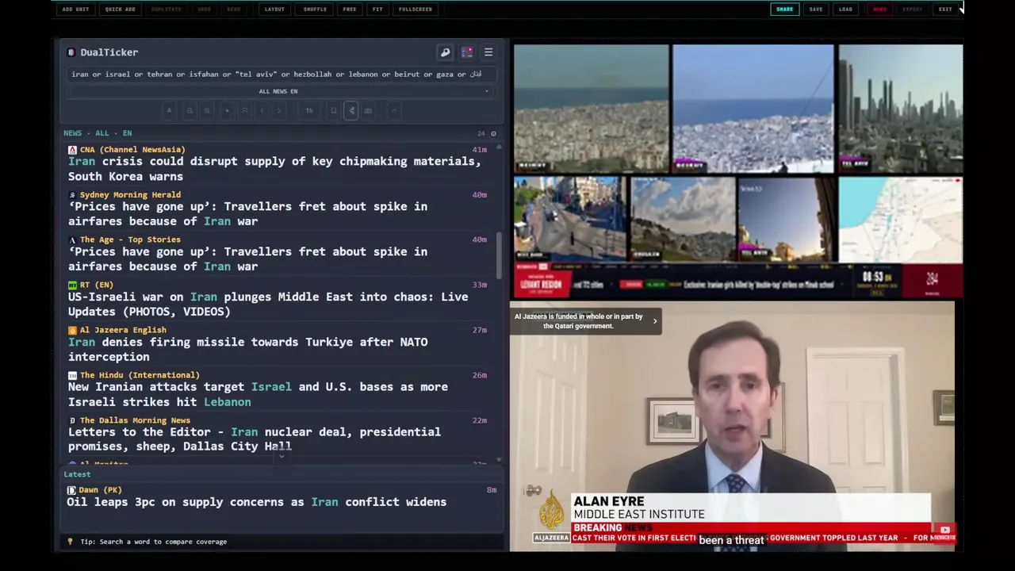Collapse toolbar with the up-chevron icon
Screen dimensions: 1015x571
click(x=394, y=110)
